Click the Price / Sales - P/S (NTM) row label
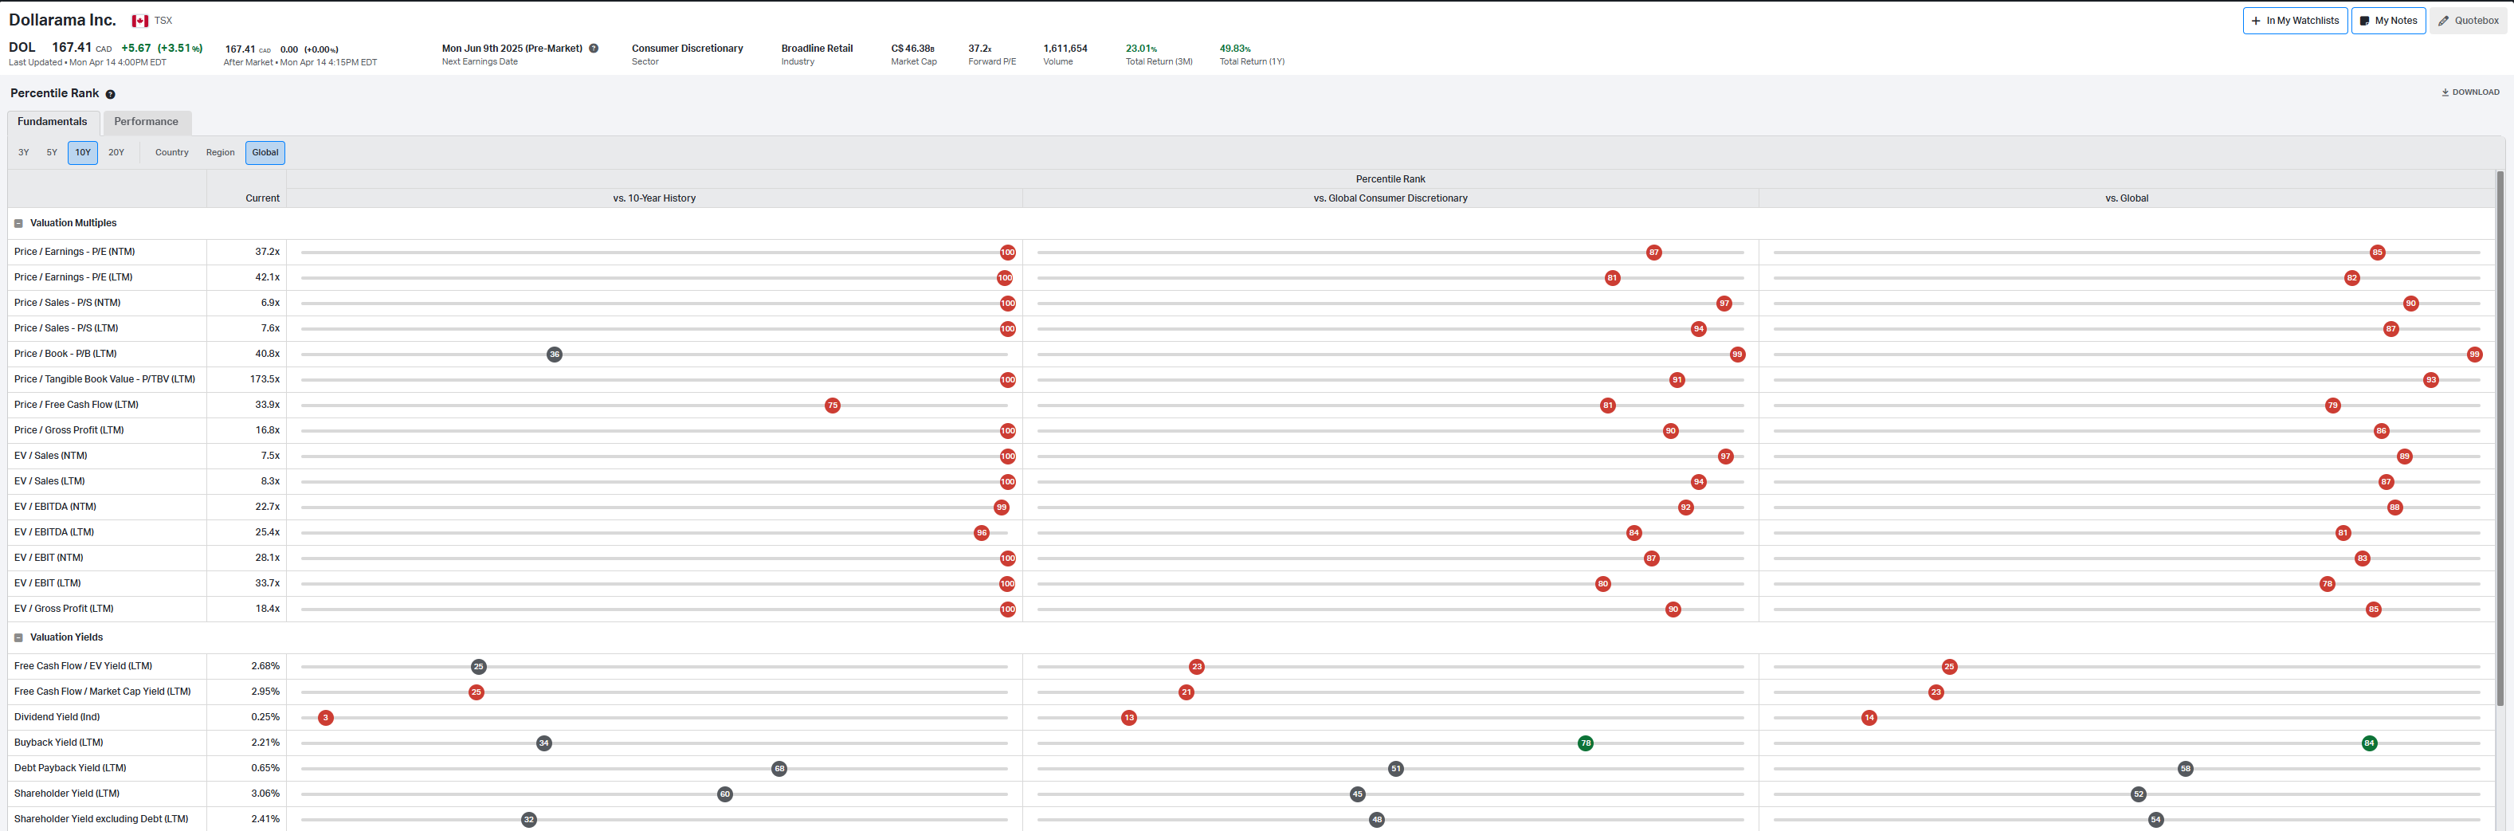Viewport: 2514px width, 831px height. pos(68,304)
